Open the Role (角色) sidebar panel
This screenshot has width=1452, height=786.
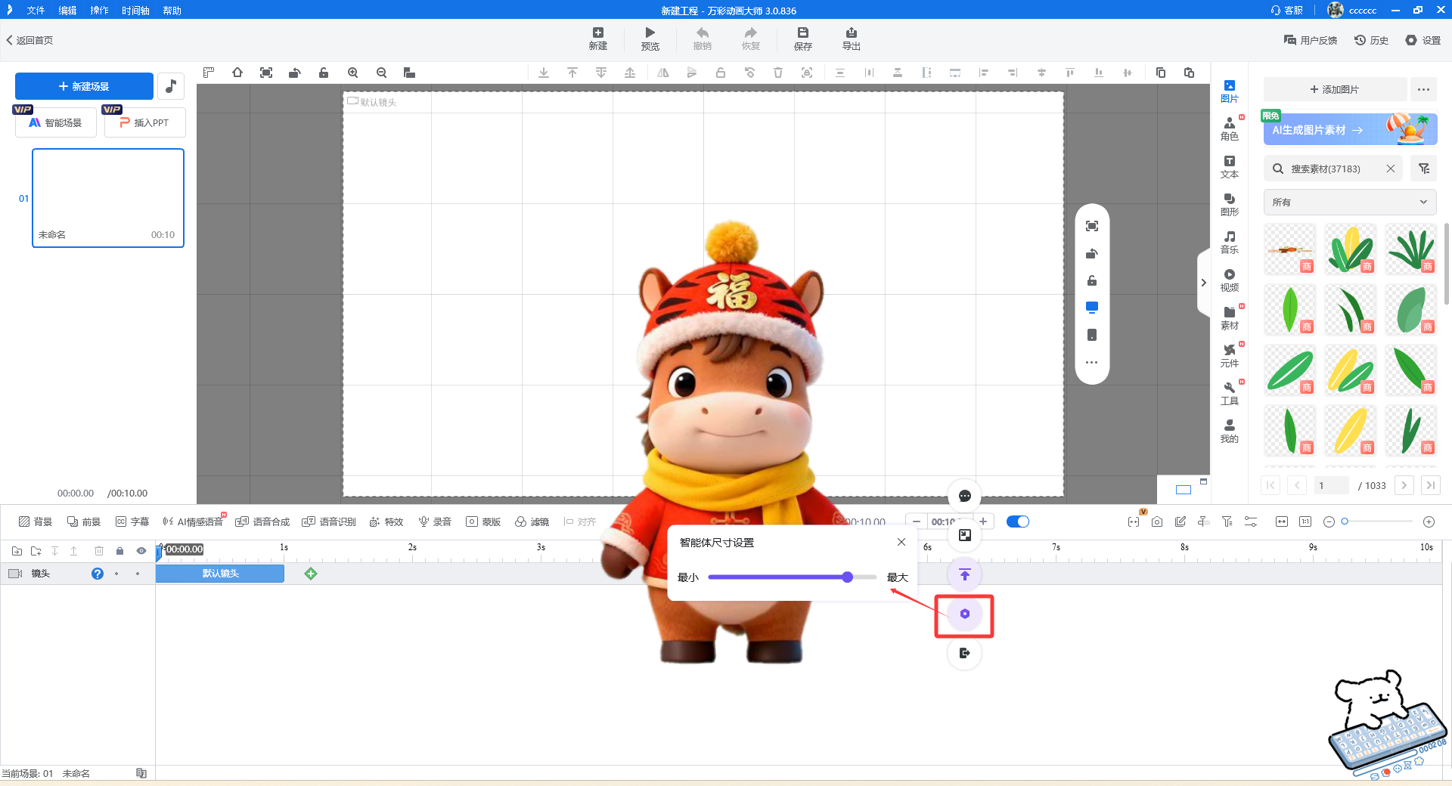click(x=1229, y=128)
